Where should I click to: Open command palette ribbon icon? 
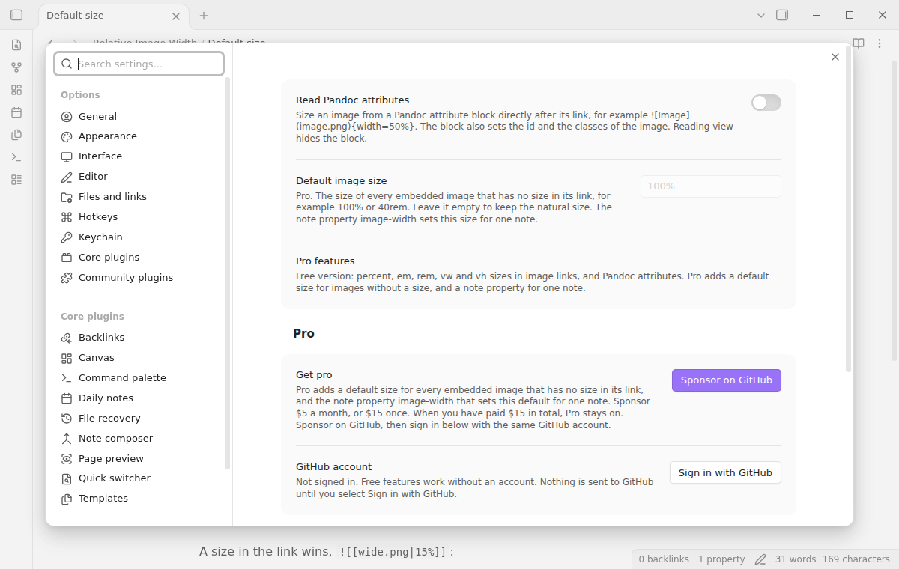pyautogui.click(x=16, y=157)
